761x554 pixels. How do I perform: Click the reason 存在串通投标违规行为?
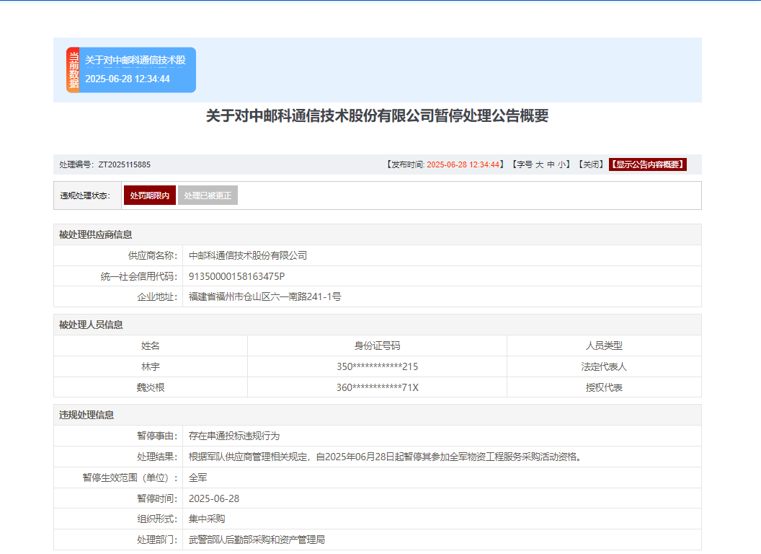point(234,436)
